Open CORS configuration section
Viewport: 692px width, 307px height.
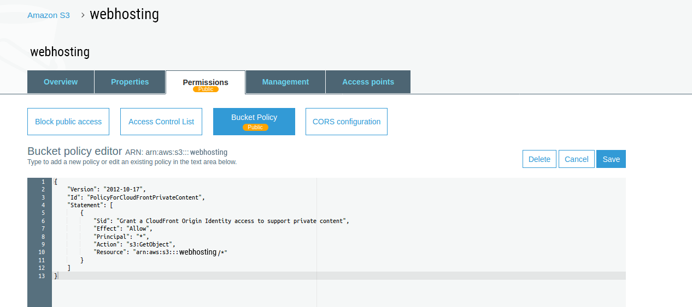347,122
